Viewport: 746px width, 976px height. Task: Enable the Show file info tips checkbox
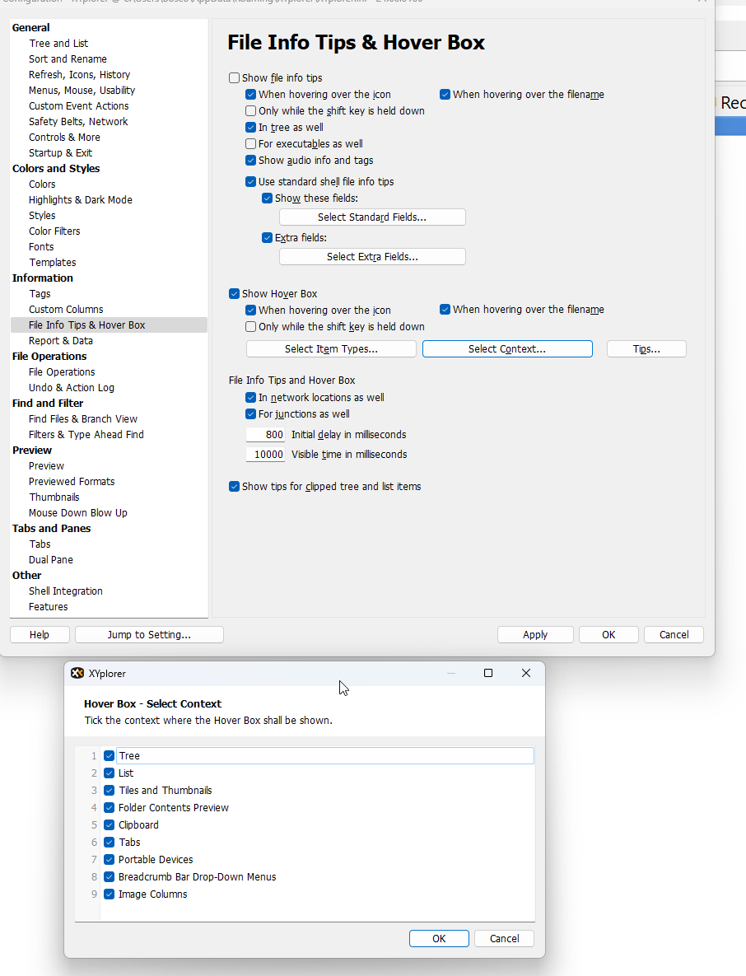tap(235, 78)
